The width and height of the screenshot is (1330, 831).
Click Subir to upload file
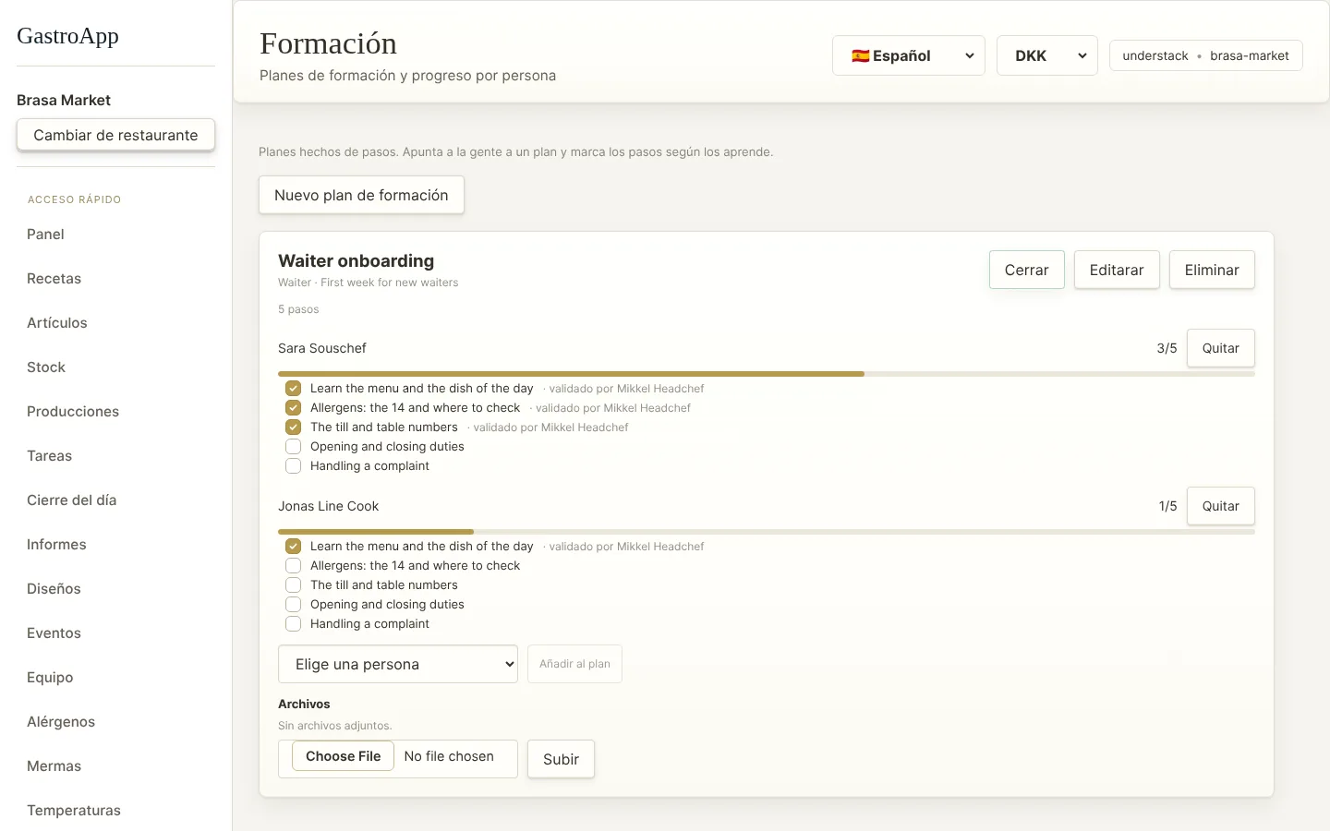[x=561, y=759]
